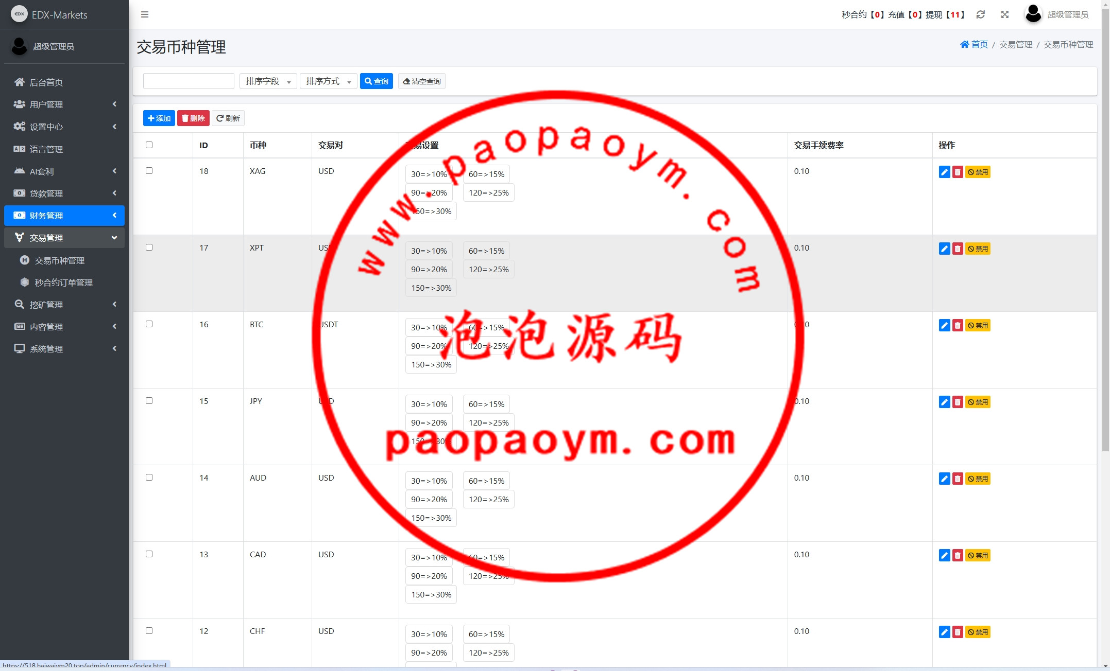This screenshot has height=671, width=1110.
Task: Check the row checkbox for ID 17
Action: [x=149, y=247]
